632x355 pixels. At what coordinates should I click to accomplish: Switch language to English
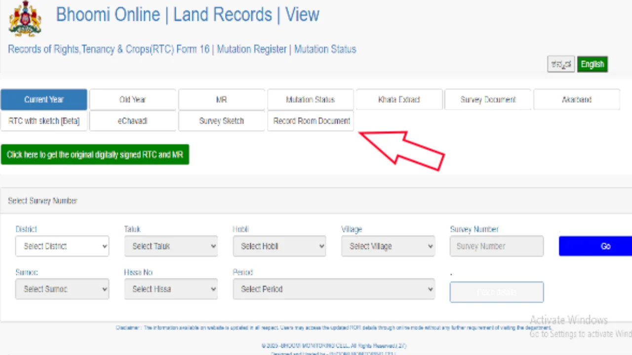(x=592, y=64)
